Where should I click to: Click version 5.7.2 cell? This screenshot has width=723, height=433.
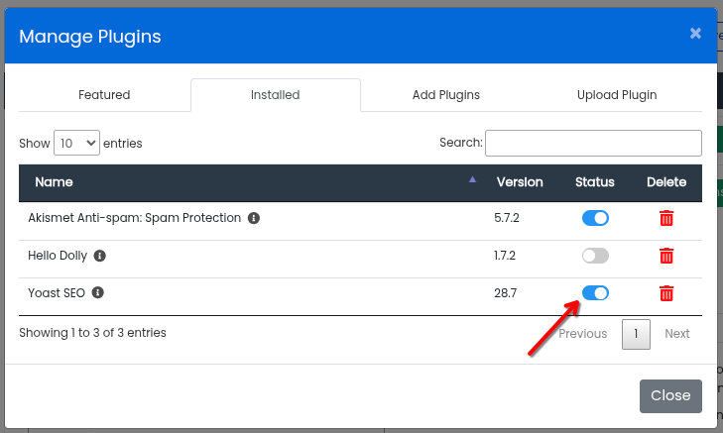point(506,218)
